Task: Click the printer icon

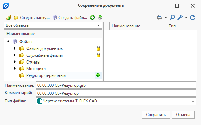Action: pyautogui.click(x=160, y=17)
